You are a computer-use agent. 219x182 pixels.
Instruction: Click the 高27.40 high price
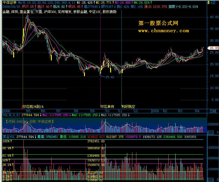pos(44,7)
